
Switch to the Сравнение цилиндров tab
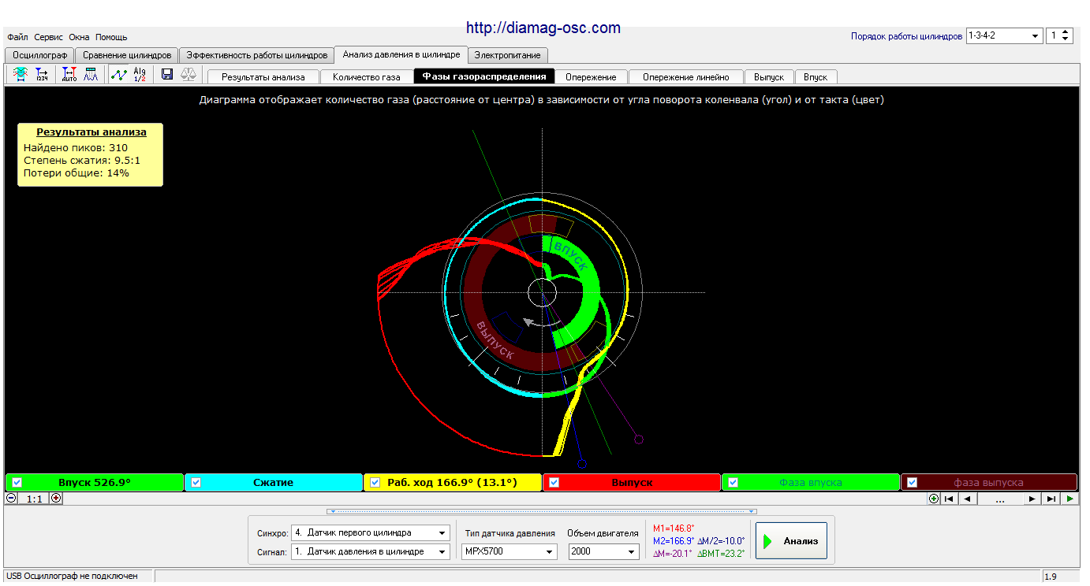(127, 55)
